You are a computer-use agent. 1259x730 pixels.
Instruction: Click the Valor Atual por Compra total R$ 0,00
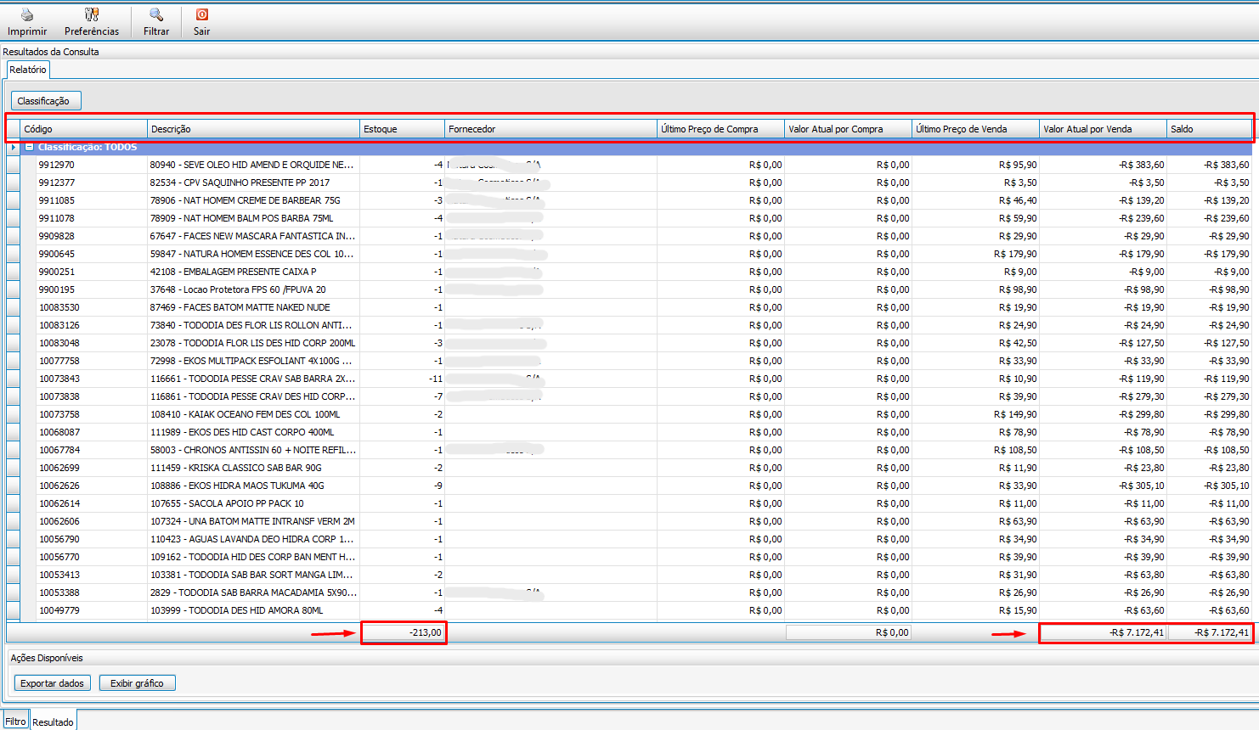849,632
